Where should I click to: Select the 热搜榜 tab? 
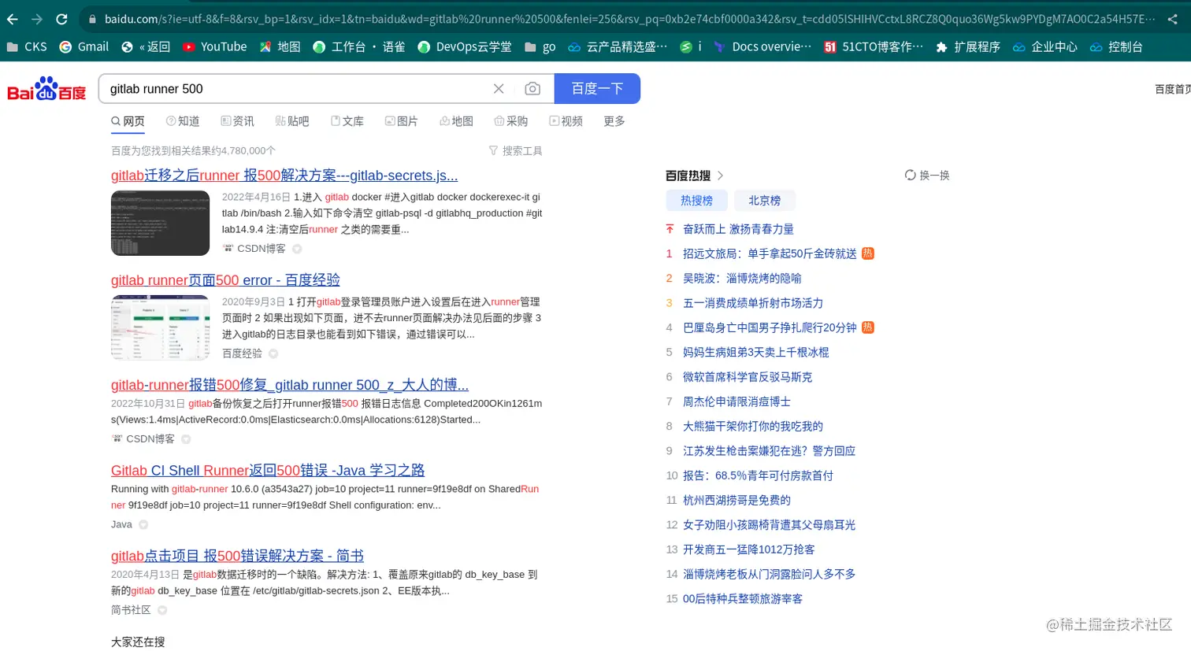[x=696, y=201]
